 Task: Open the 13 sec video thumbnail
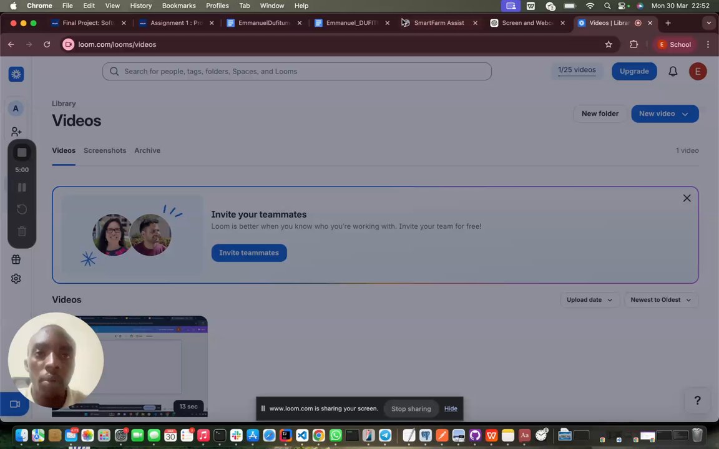[x=130, y=367]
